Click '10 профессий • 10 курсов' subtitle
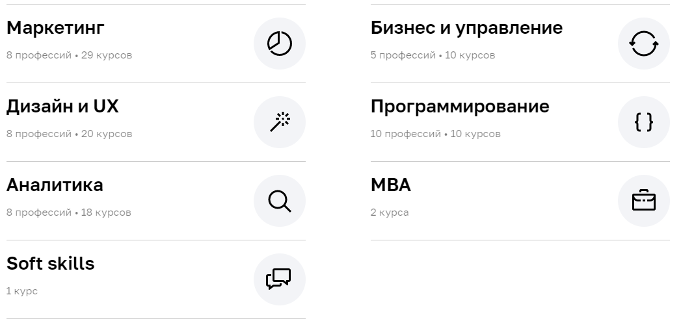 pos(436,134)
